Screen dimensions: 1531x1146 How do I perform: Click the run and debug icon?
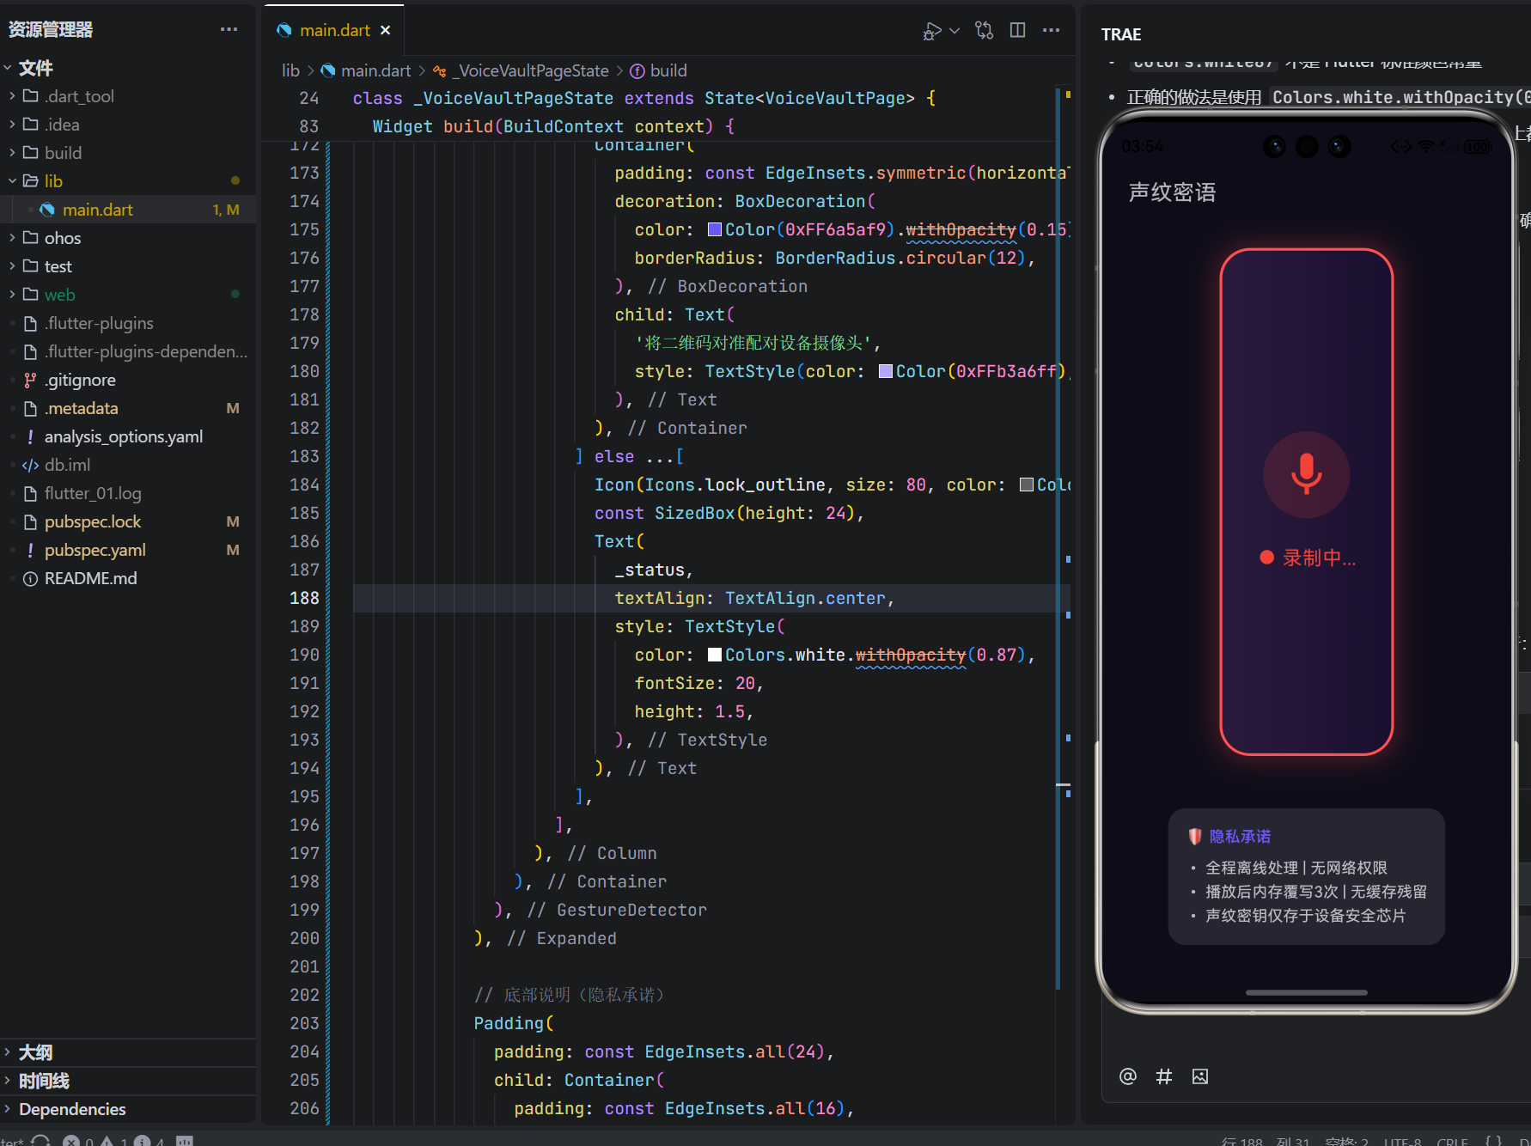(931, 31)
